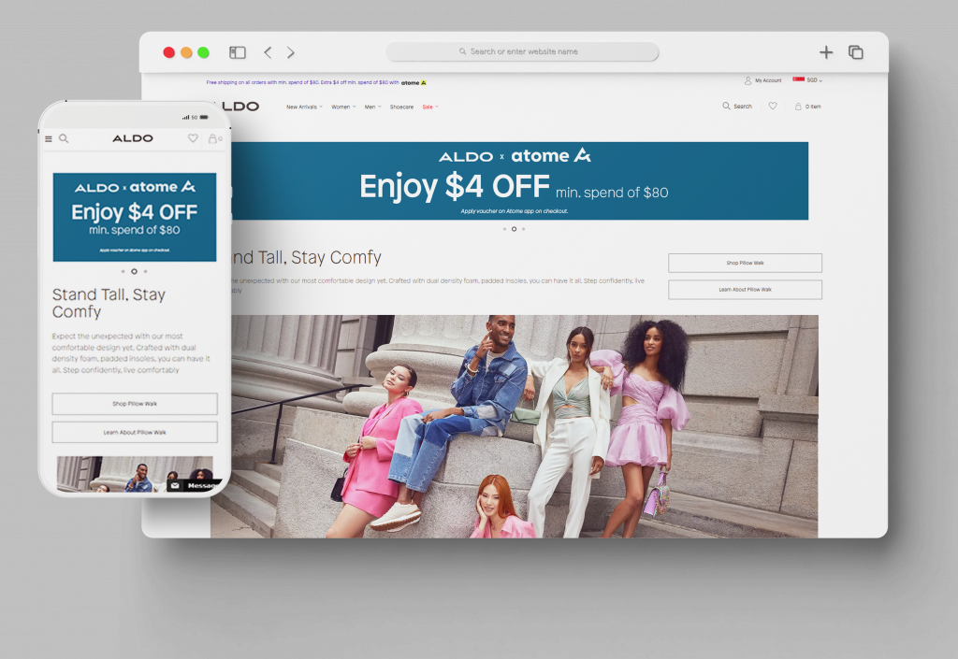Click the Shop Pillow Walk button
The image size is (958, 659).
[x=745, y=263]
